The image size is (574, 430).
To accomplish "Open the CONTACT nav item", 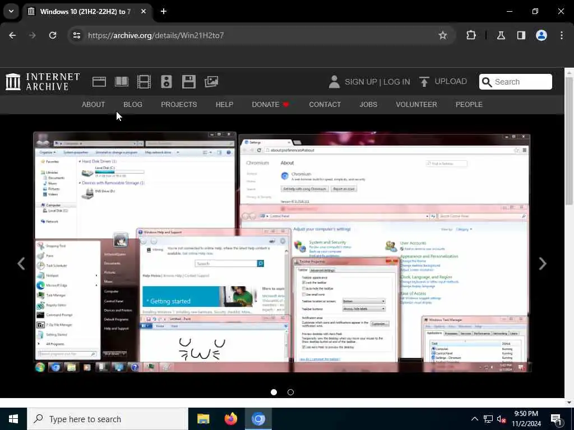I will tap(325, 105).
